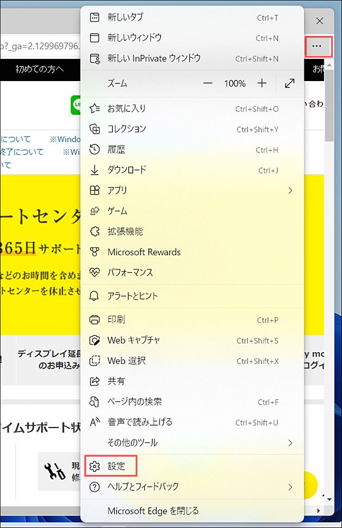Screen dimensions: 342x528
Task: Select 新しいタブ menu entry
Action: click(192, 18)
